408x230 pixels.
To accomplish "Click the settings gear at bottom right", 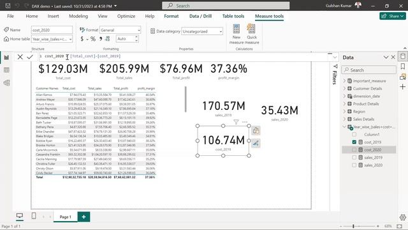I will click(x=403, y=217).
